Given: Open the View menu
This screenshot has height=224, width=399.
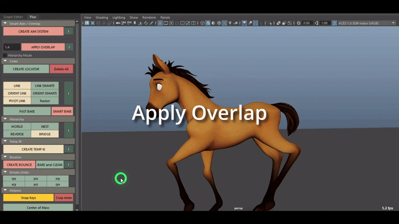Looking at the screenshot, I should coord(87,17).
